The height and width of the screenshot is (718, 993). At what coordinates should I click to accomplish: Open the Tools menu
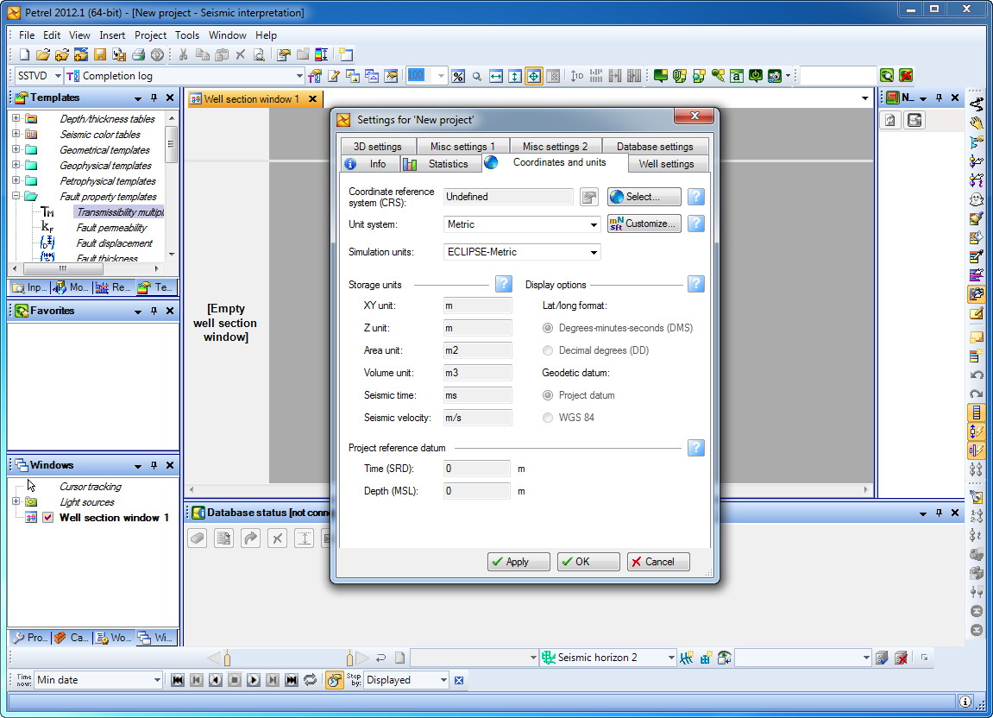[x=187, y=35]
